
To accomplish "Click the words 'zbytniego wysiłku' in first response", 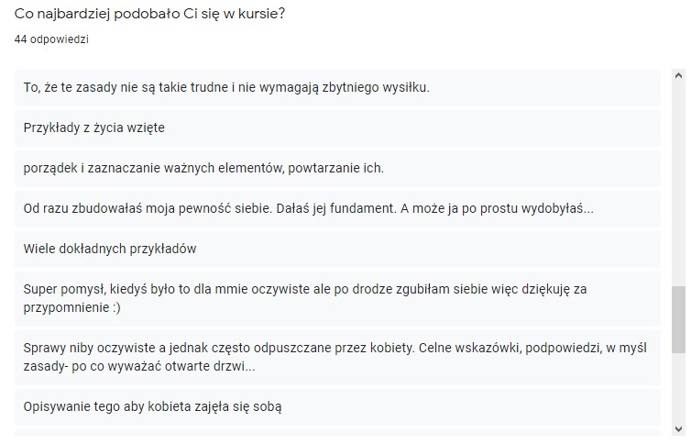I will click(x=376, y=88).
